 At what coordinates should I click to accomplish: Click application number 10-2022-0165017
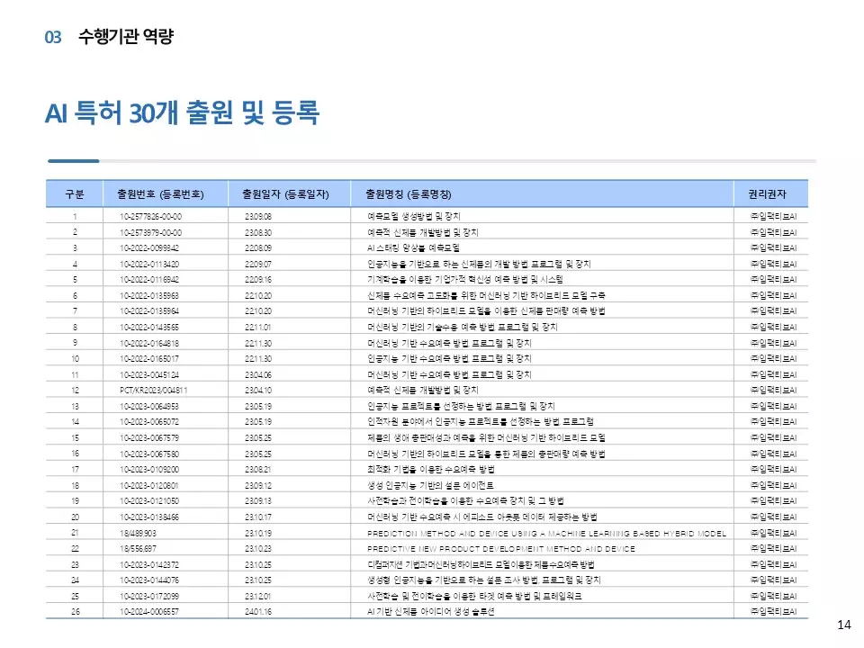[x=149, y=358]
